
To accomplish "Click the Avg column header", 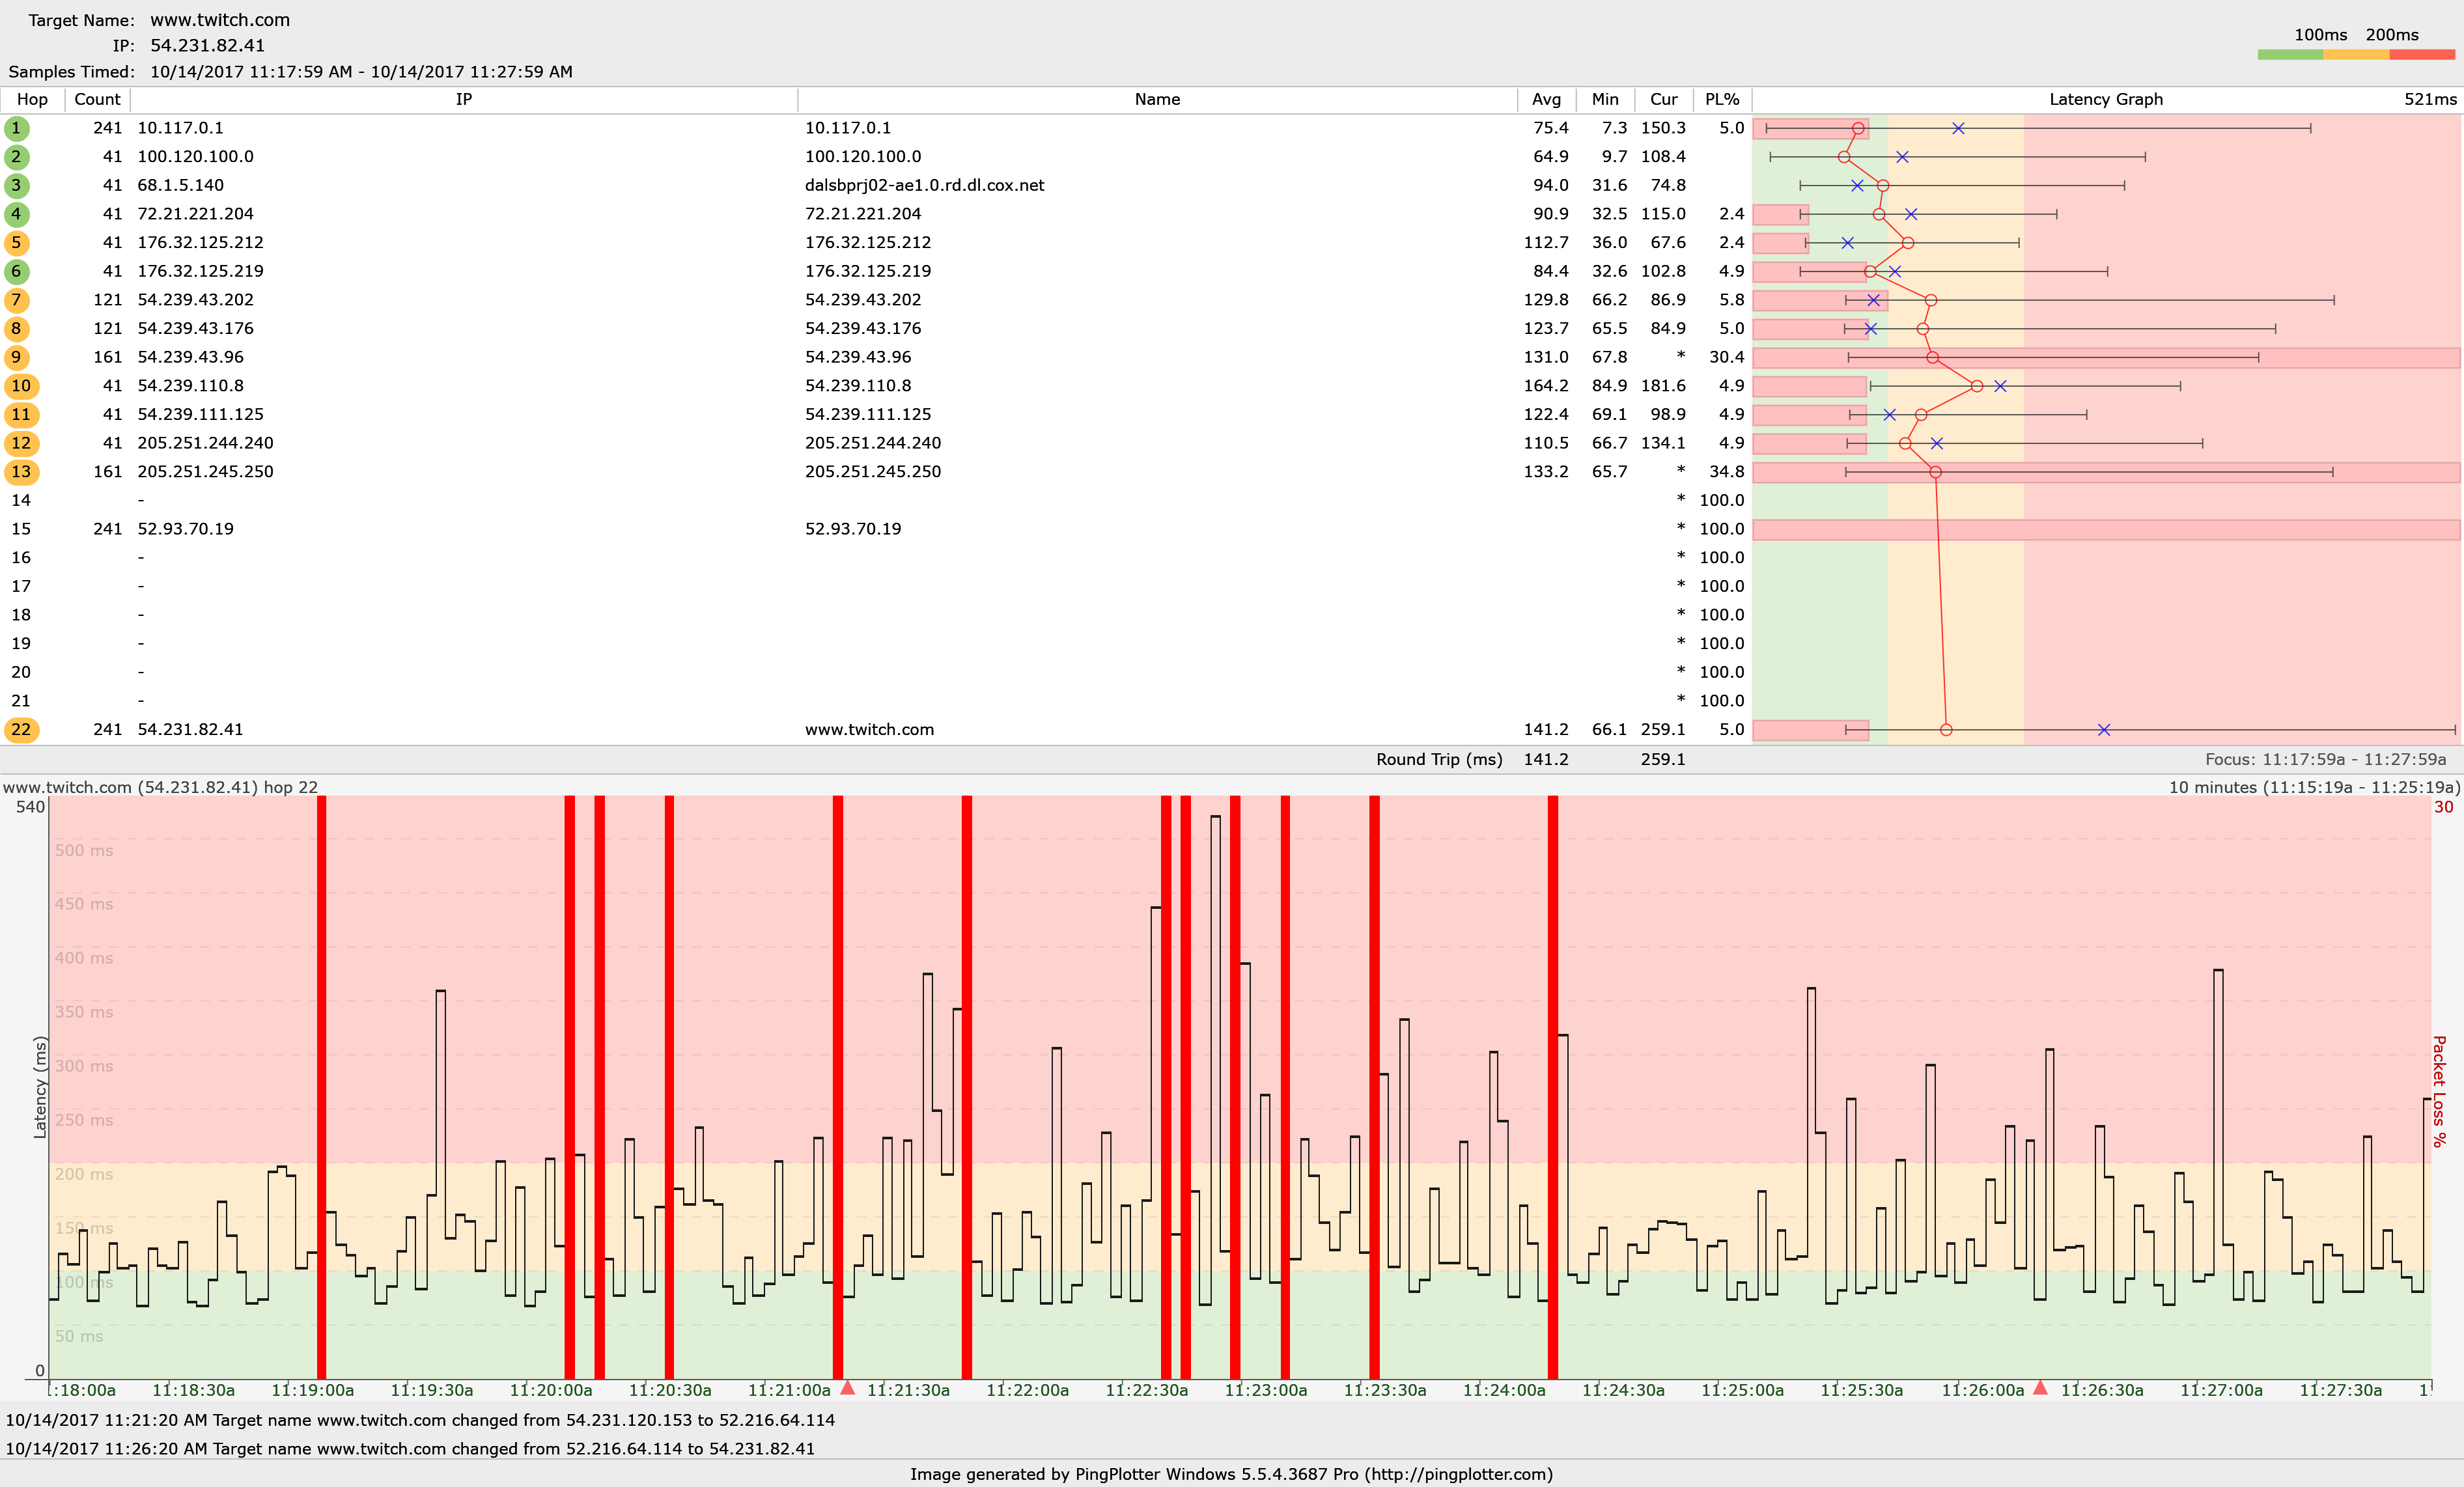I will click(x=1546, y=99).
